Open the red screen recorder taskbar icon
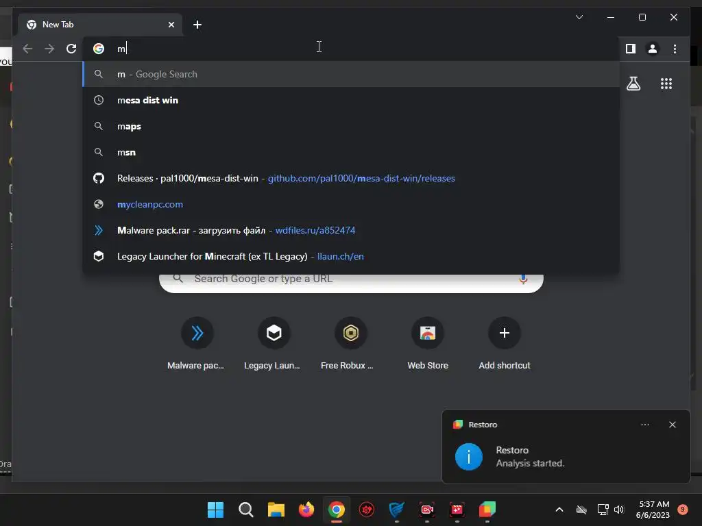Image resolution: width=702 pixels, height=526 pixels. (x=426, y=510)
